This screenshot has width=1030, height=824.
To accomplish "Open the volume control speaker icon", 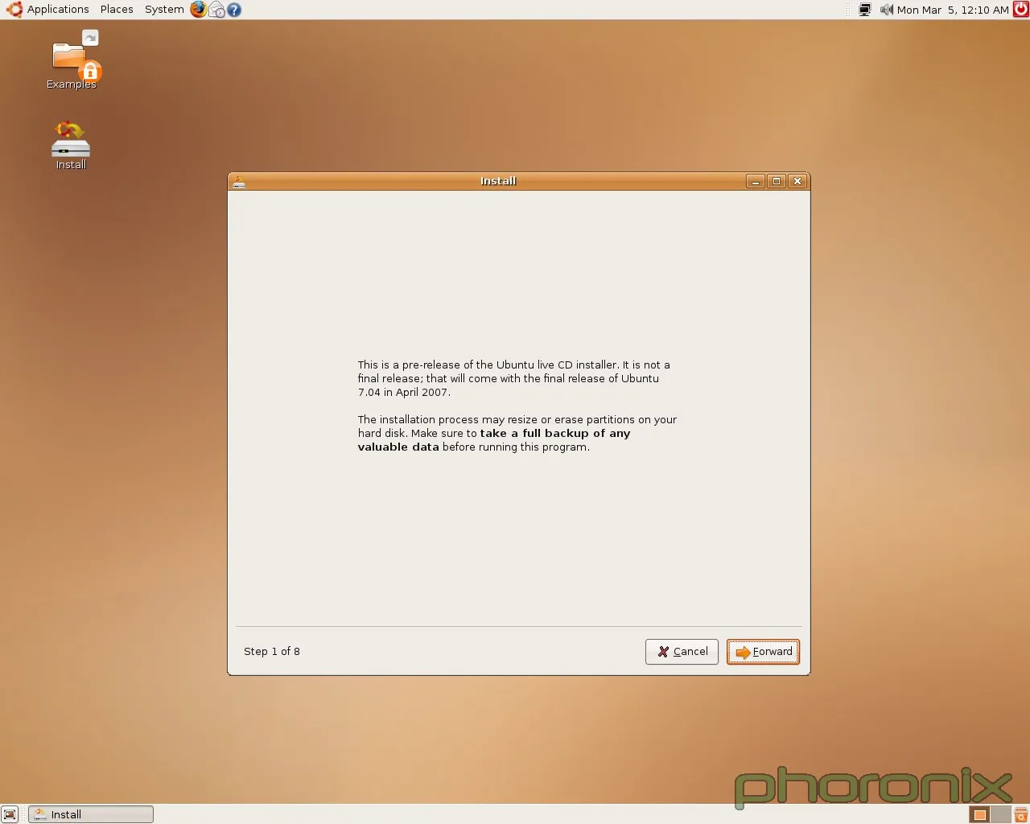I will (886, 10).
